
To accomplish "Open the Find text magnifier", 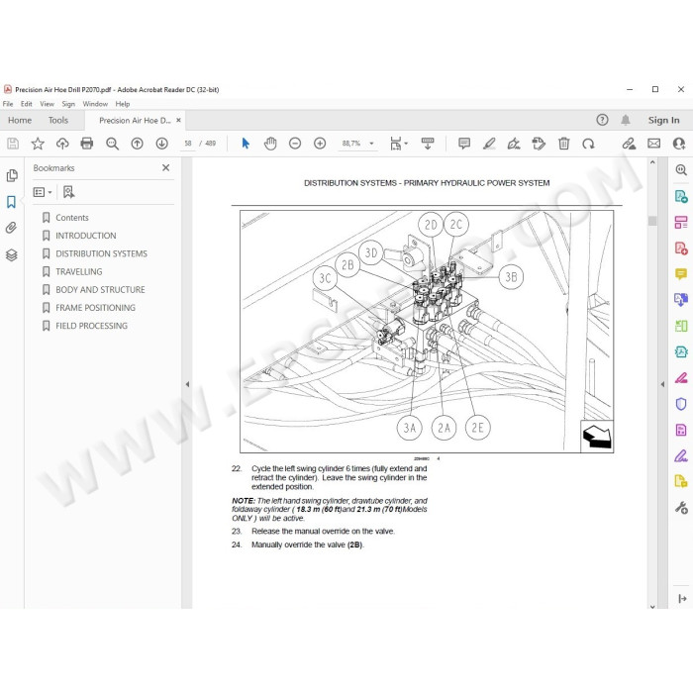I will click(x=112, y=144).
